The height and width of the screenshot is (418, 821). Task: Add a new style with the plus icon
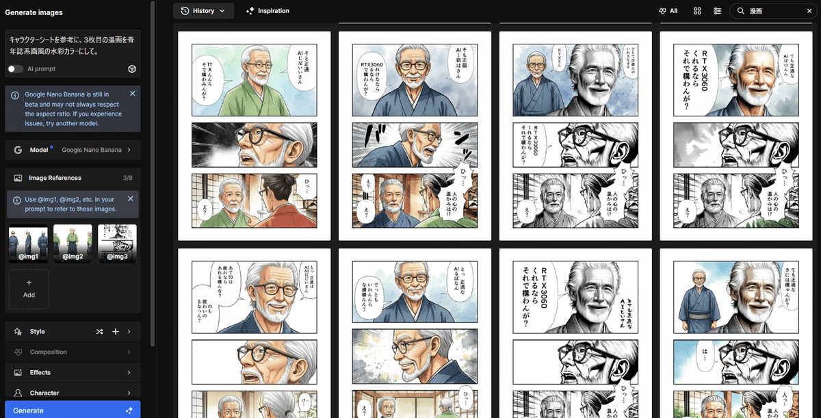pos(115,331)
